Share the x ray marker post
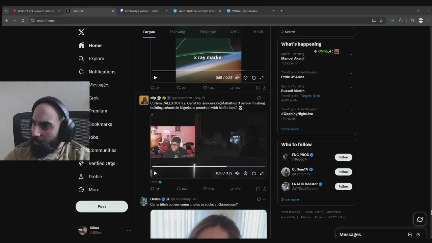 (x=265, y=88)
